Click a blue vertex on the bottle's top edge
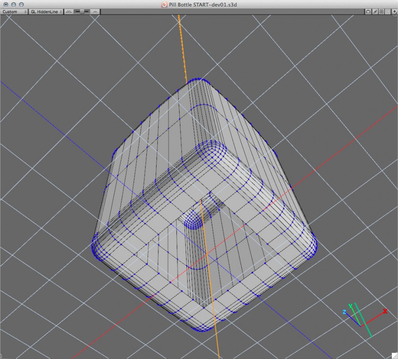Viewport: 398px width, 359px height. tap(199, 77)
